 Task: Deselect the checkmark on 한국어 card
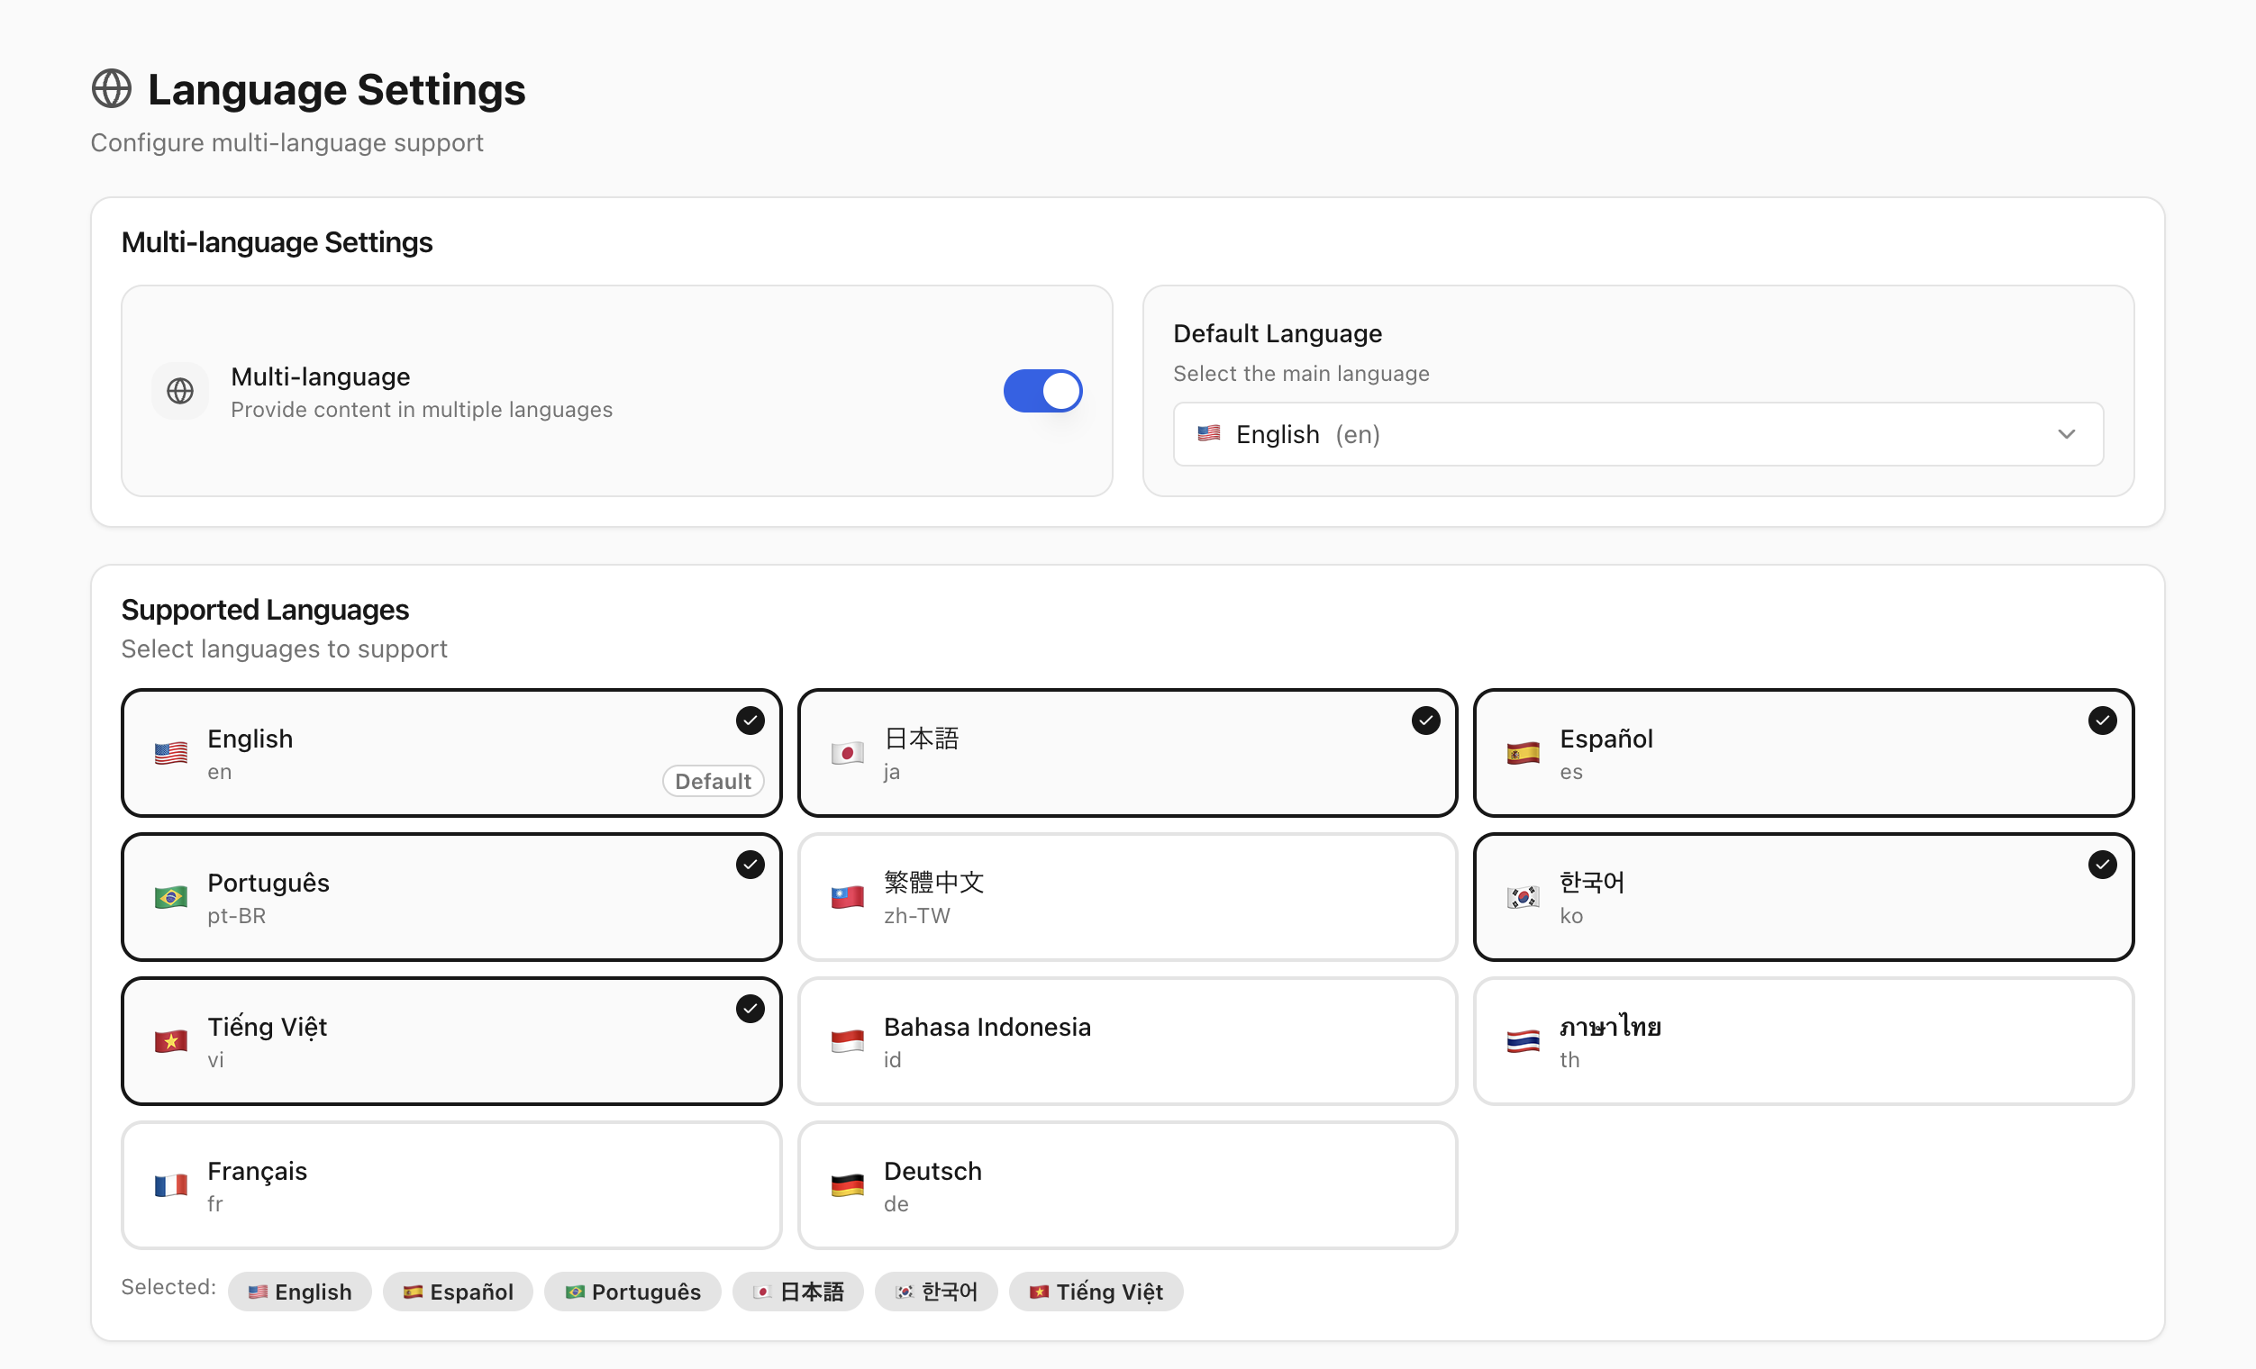[2102, 865]
